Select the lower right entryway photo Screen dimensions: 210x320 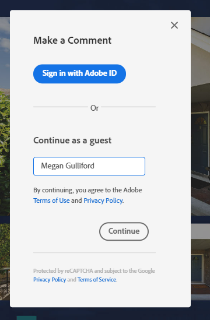tap(201, 262)
